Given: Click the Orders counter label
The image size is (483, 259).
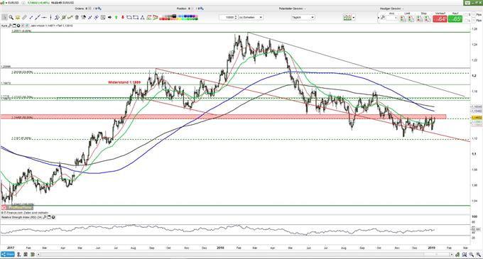Looking at the screenshot, I should pos(80,9).
